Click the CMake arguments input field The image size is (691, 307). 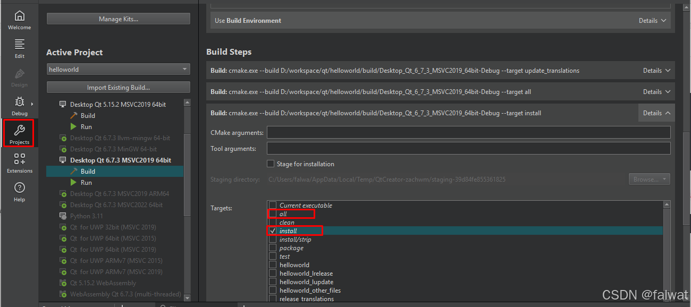(468, 133)
